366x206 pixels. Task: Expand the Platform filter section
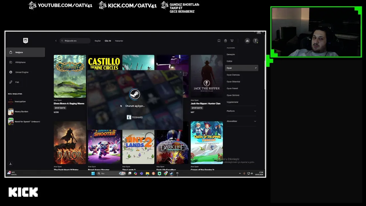[x=241, y=111]
